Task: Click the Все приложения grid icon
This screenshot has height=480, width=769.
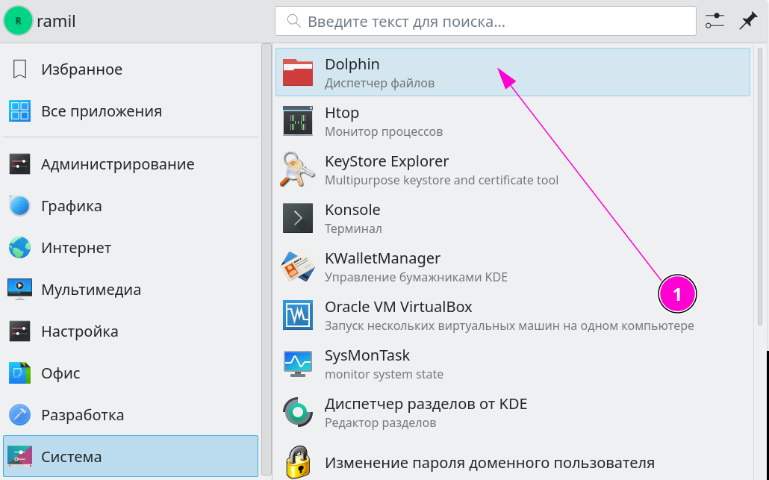Action: [19, 110]
